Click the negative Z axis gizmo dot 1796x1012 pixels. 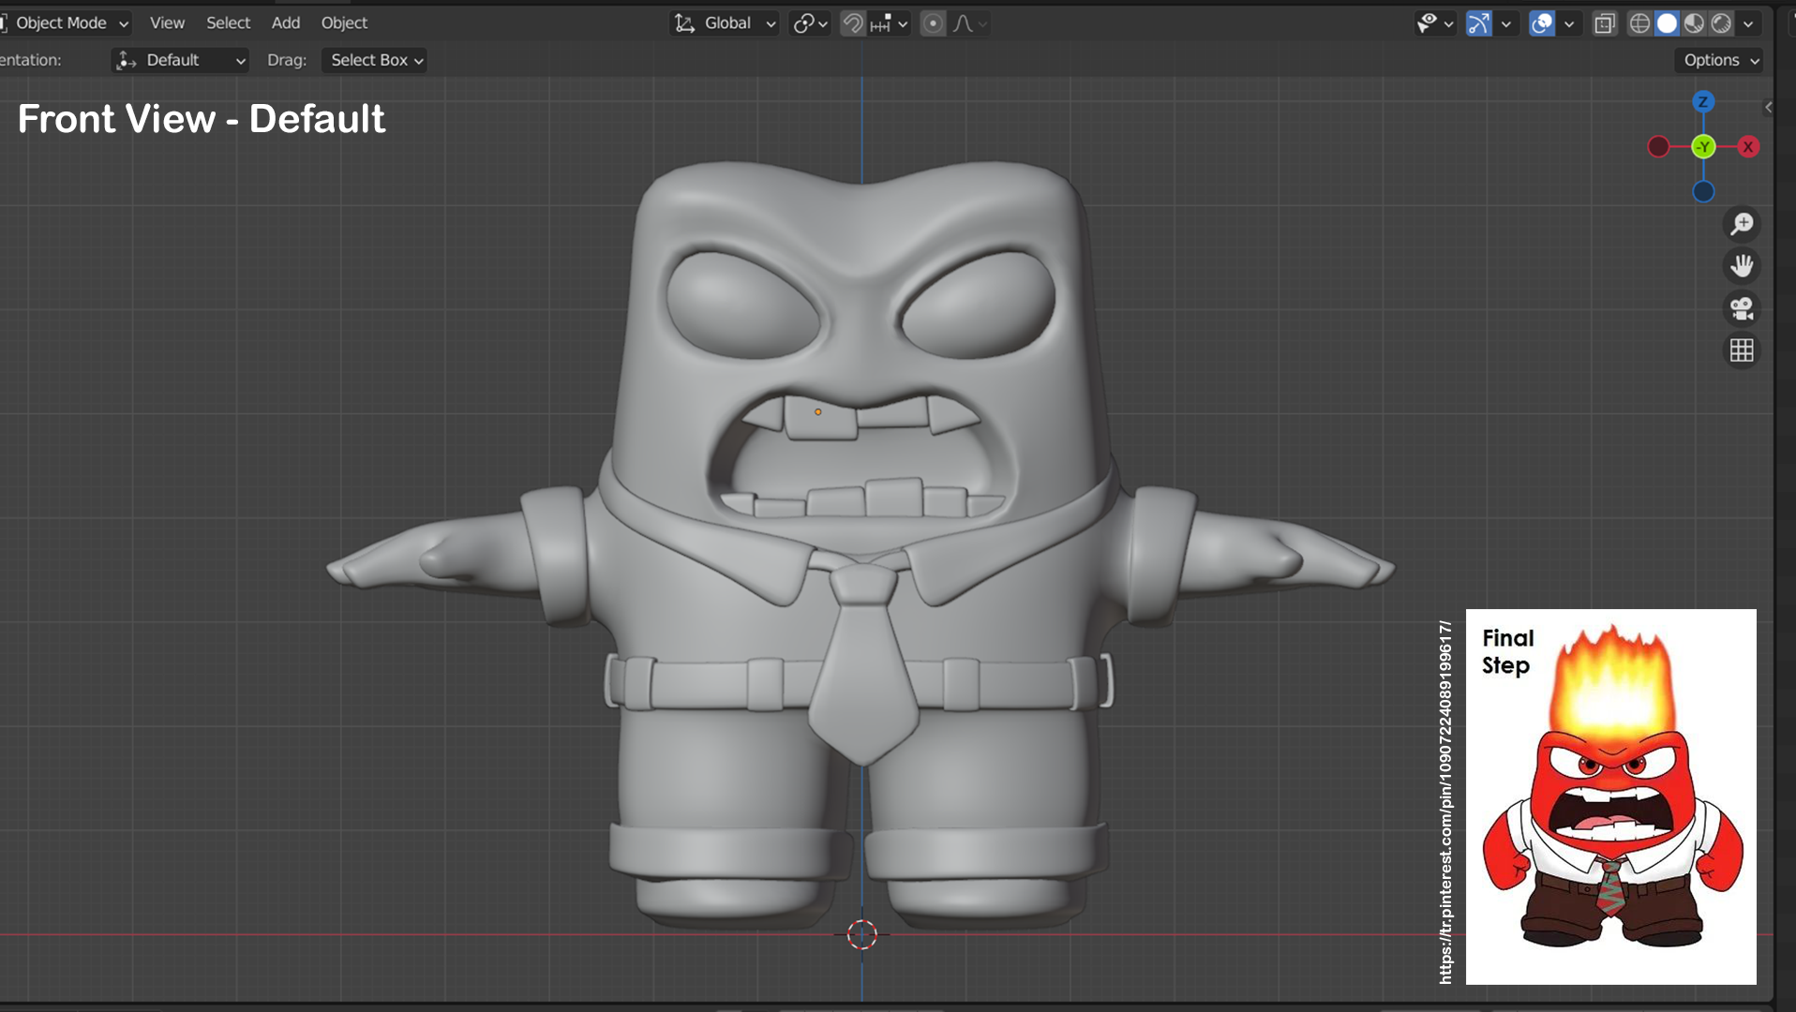(x=1703, y=191)
